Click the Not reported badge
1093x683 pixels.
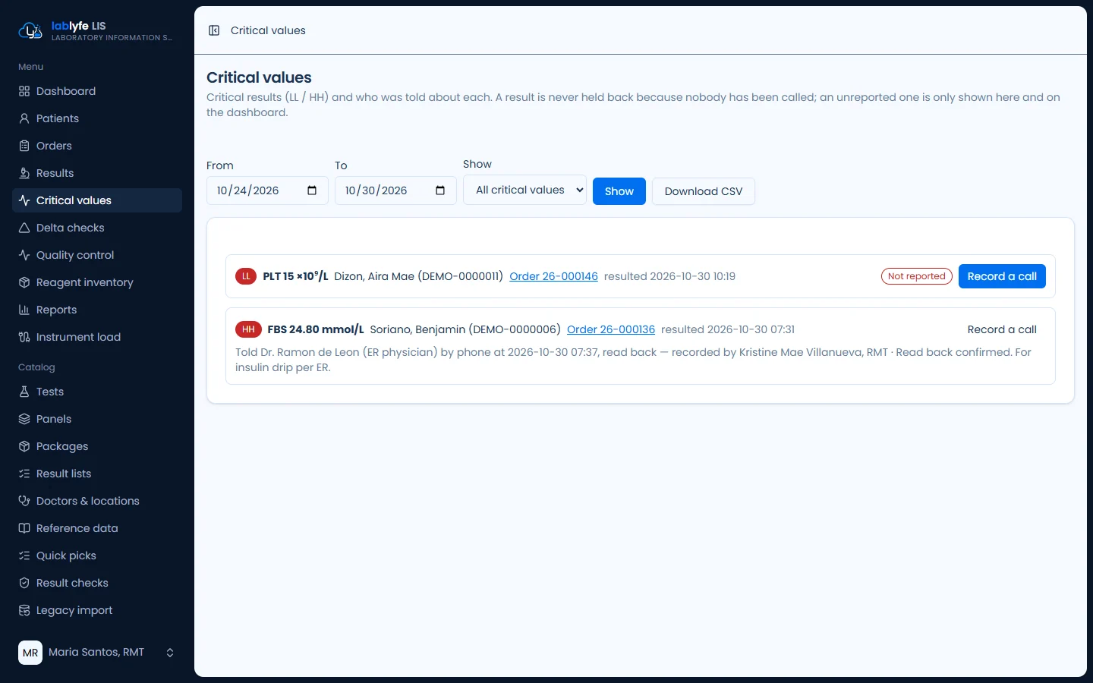pyautogui.click(x=917, y=276)
